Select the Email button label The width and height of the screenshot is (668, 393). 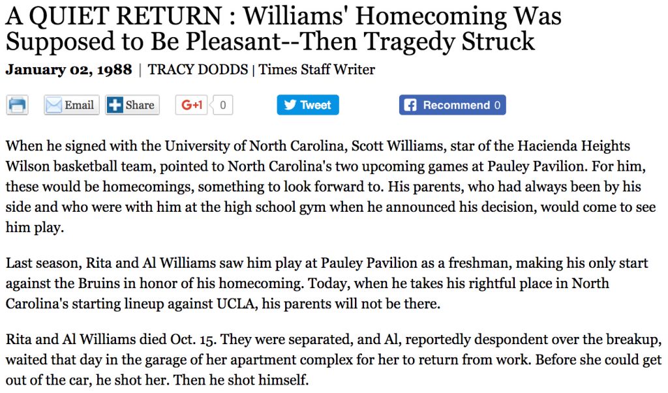pyautogui.click(x=79, y=105)
